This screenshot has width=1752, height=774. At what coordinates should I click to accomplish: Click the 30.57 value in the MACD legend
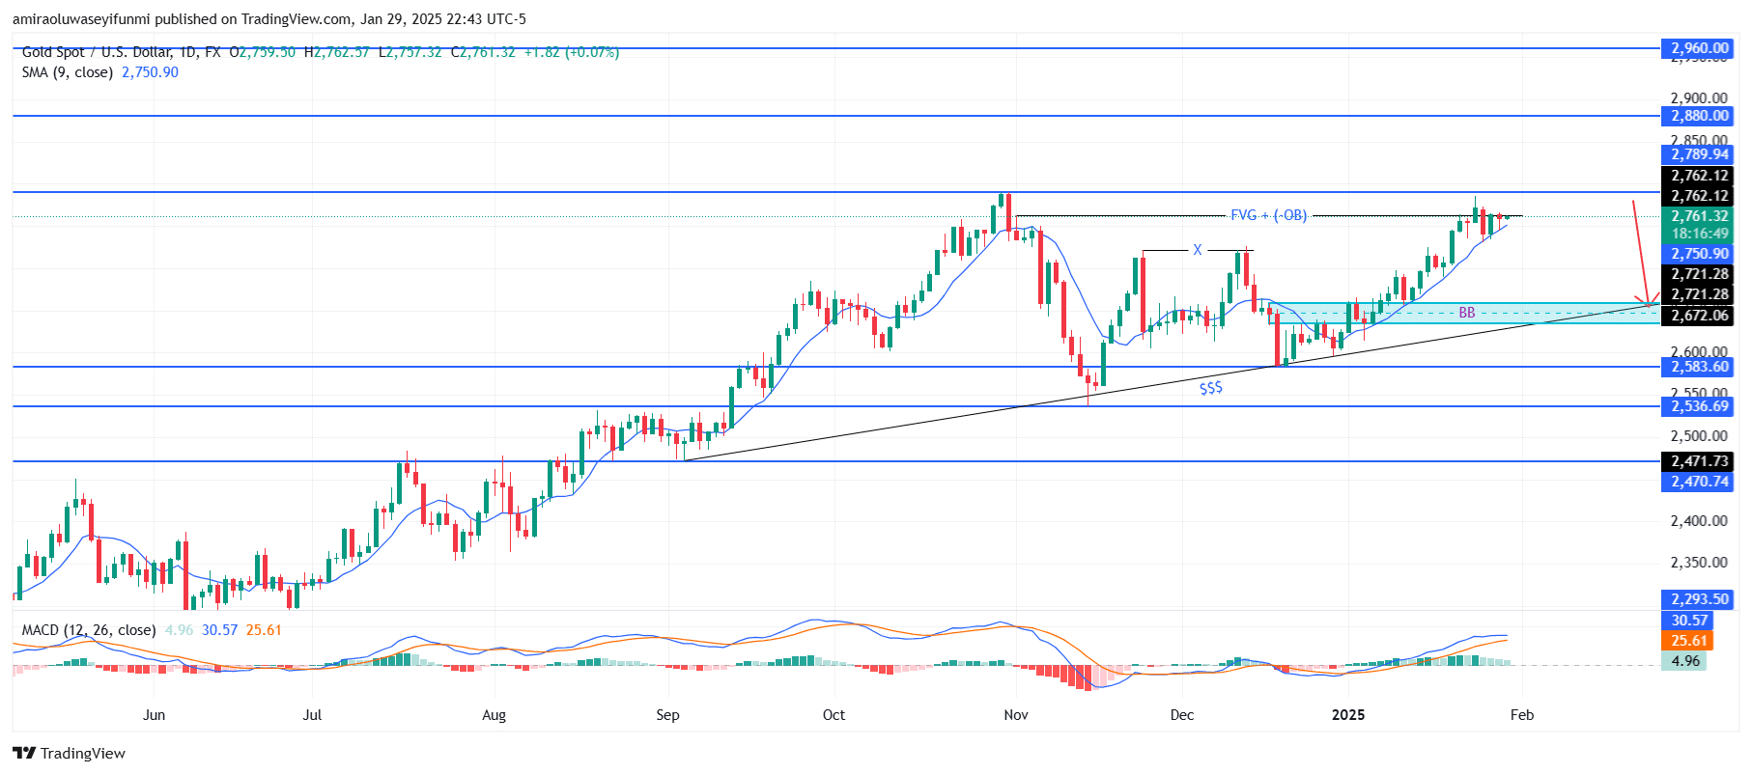point(219,630)
